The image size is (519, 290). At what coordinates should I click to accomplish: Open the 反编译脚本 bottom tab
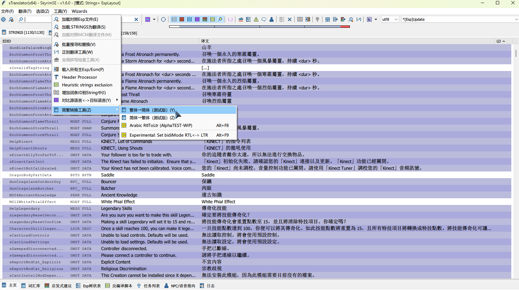click(x=119, y=286)
